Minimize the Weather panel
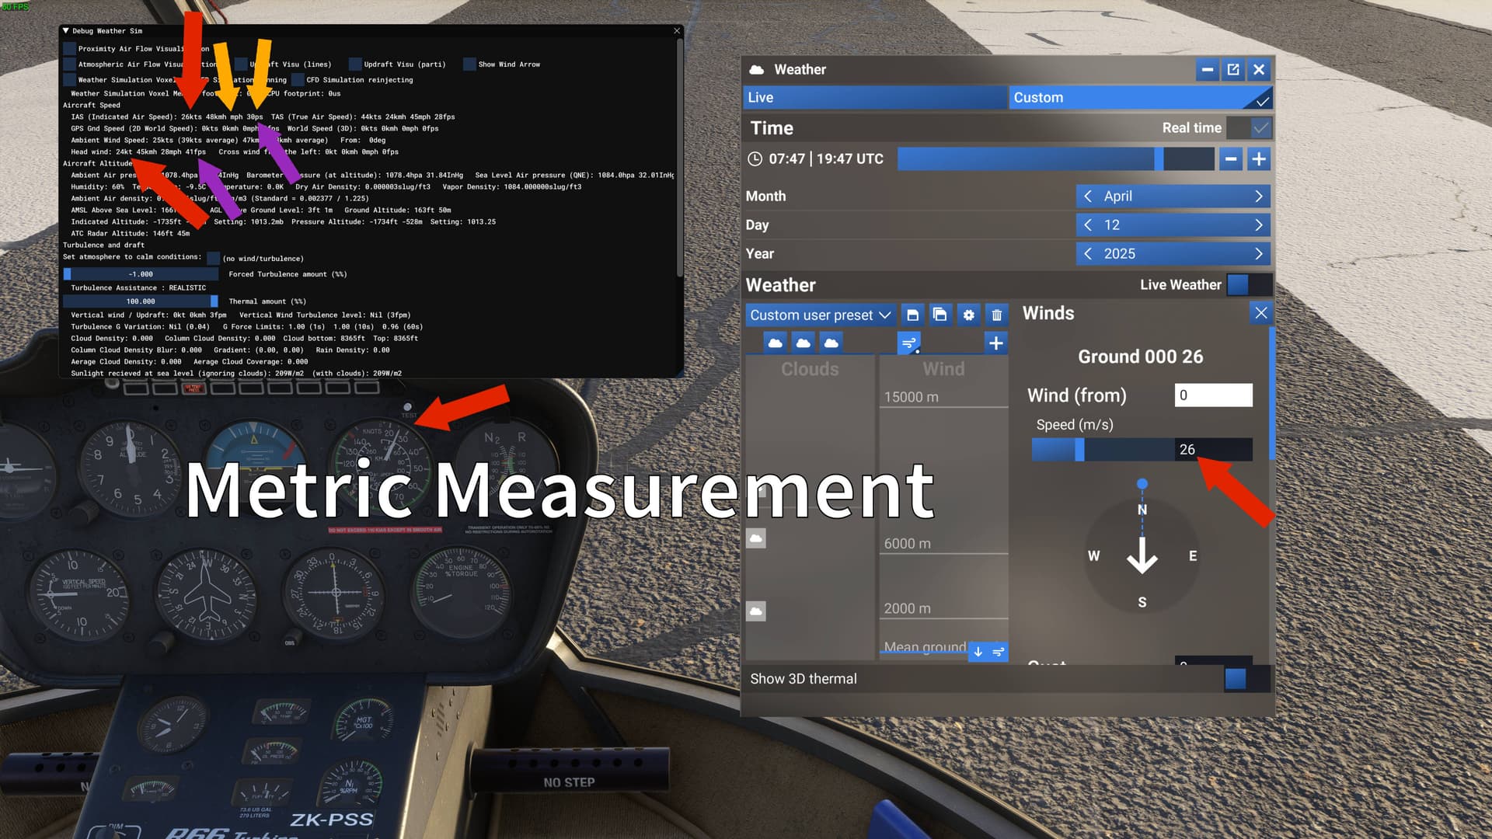1492x839 pixels. [x=1207, y=70]
